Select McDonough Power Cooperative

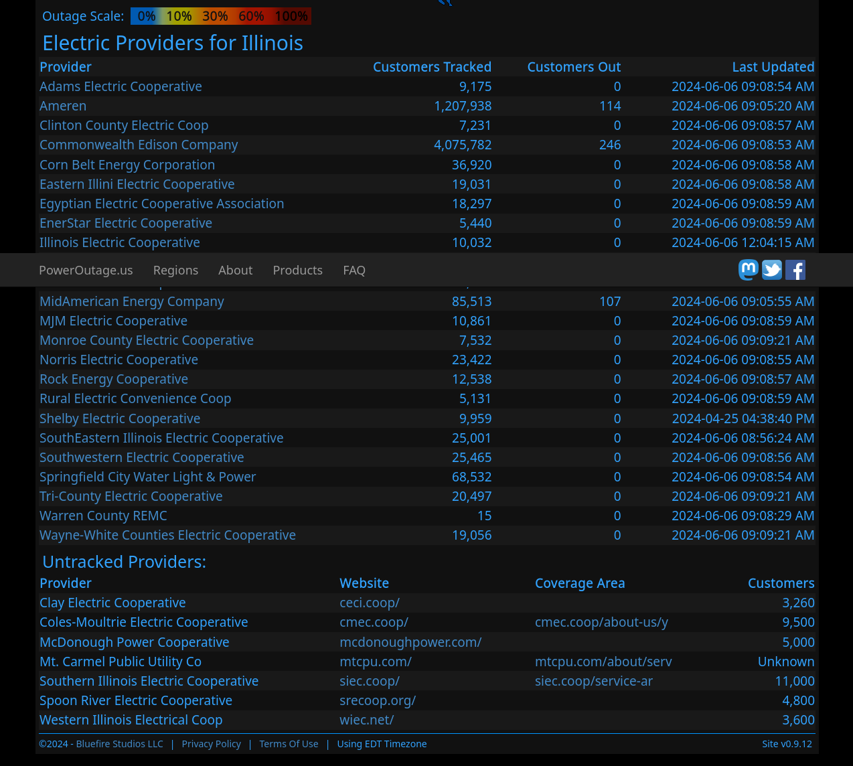pyautogui.click(x=135, y=642)
